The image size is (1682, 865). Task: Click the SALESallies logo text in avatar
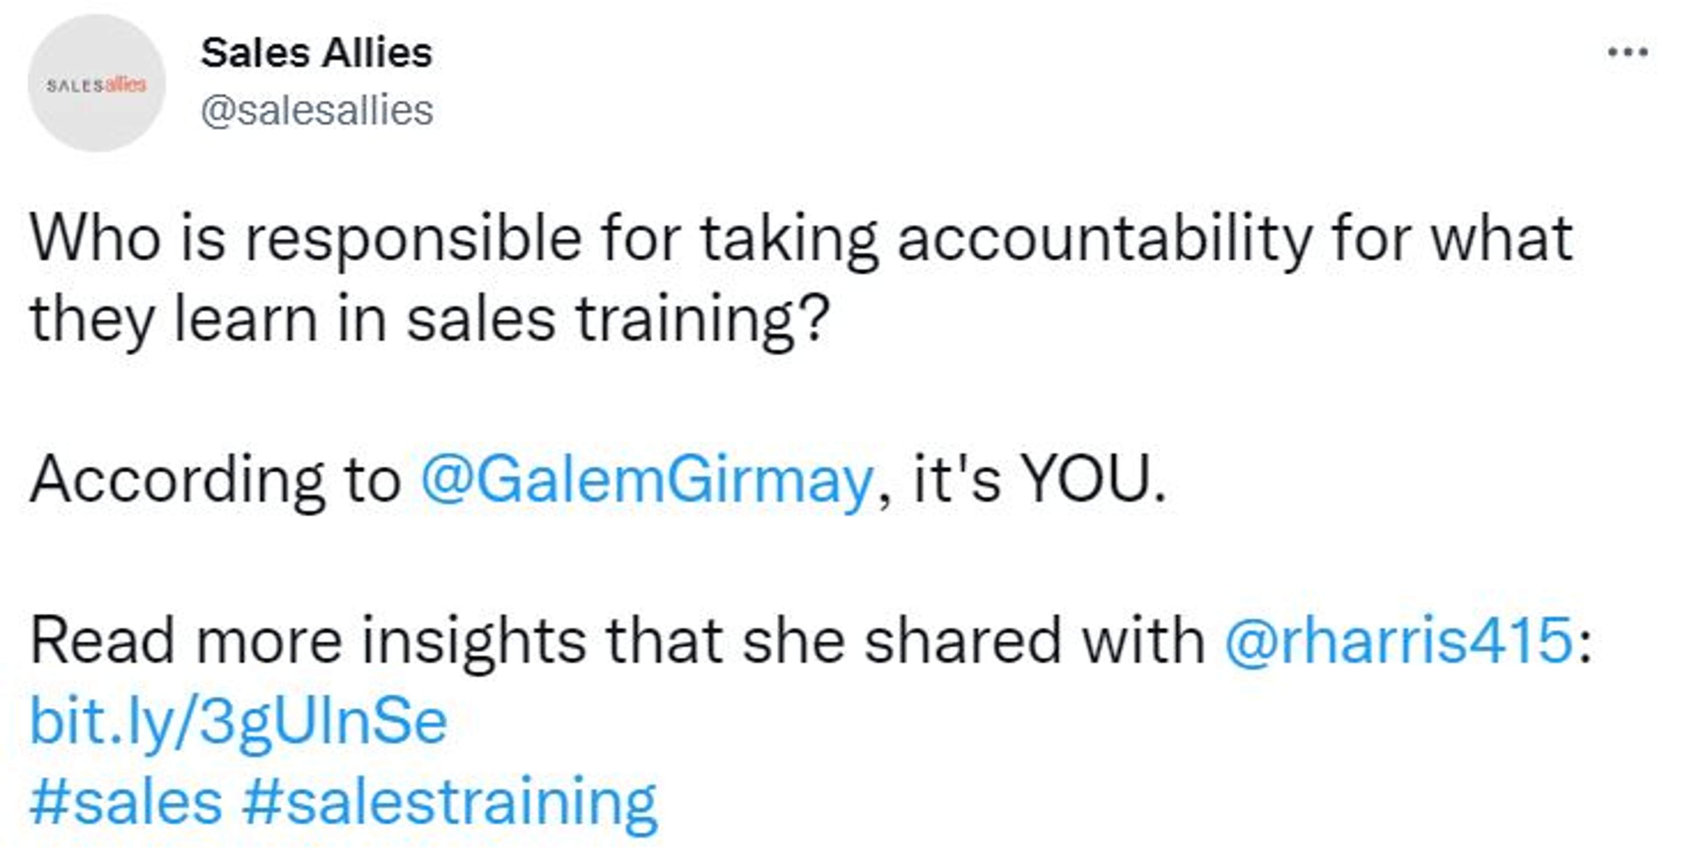coord(97,85)
